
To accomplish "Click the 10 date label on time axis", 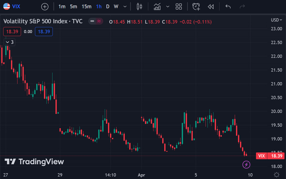I will pyautogui.click(x=250, y=175).
